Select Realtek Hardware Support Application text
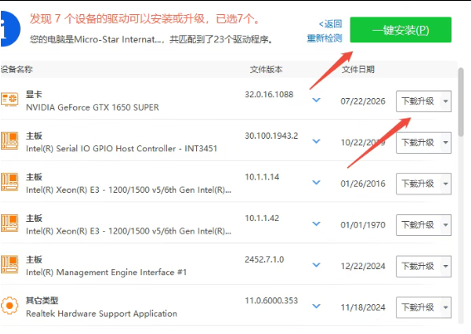This screenshot has width=471, height=334. point(101,313)
